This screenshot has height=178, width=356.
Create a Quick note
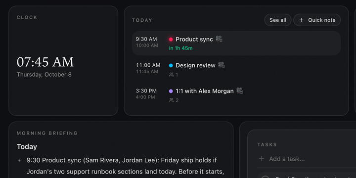pos(317,20)
